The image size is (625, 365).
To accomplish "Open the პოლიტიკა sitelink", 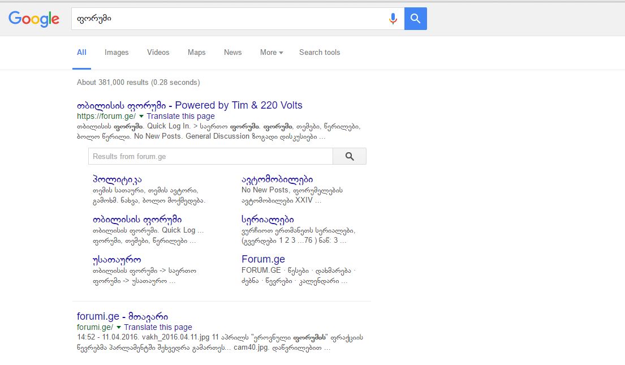I will [117, 180].
